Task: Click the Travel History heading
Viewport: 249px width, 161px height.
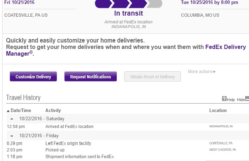Action: [23, 98]
